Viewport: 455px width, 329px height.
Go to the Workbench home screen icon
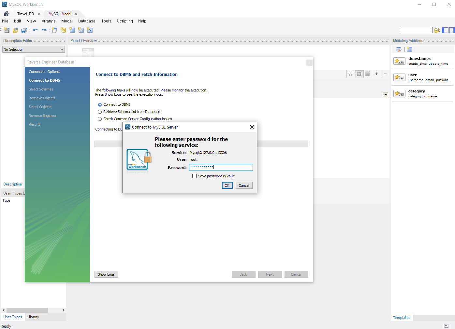pos(6,14)
